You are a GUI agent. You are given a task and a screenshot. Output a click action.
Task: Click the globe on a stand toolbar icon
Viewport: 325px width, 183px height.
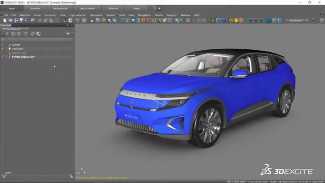(x=84, y=20)
